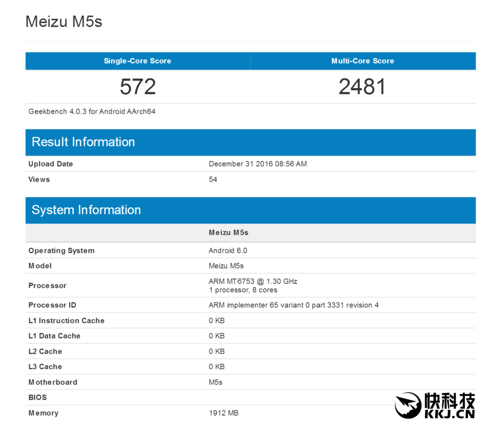Click the L1 Instruction Cache label
The image size is (480, 424).
(66, 321)
